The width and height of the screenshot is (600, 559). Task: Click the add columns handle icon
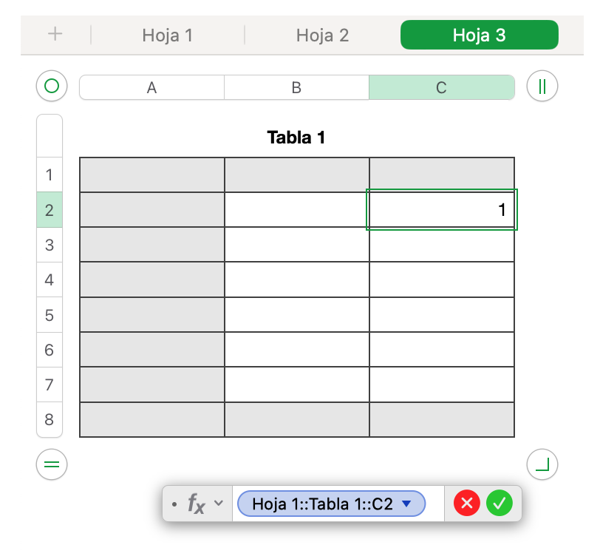542,87
